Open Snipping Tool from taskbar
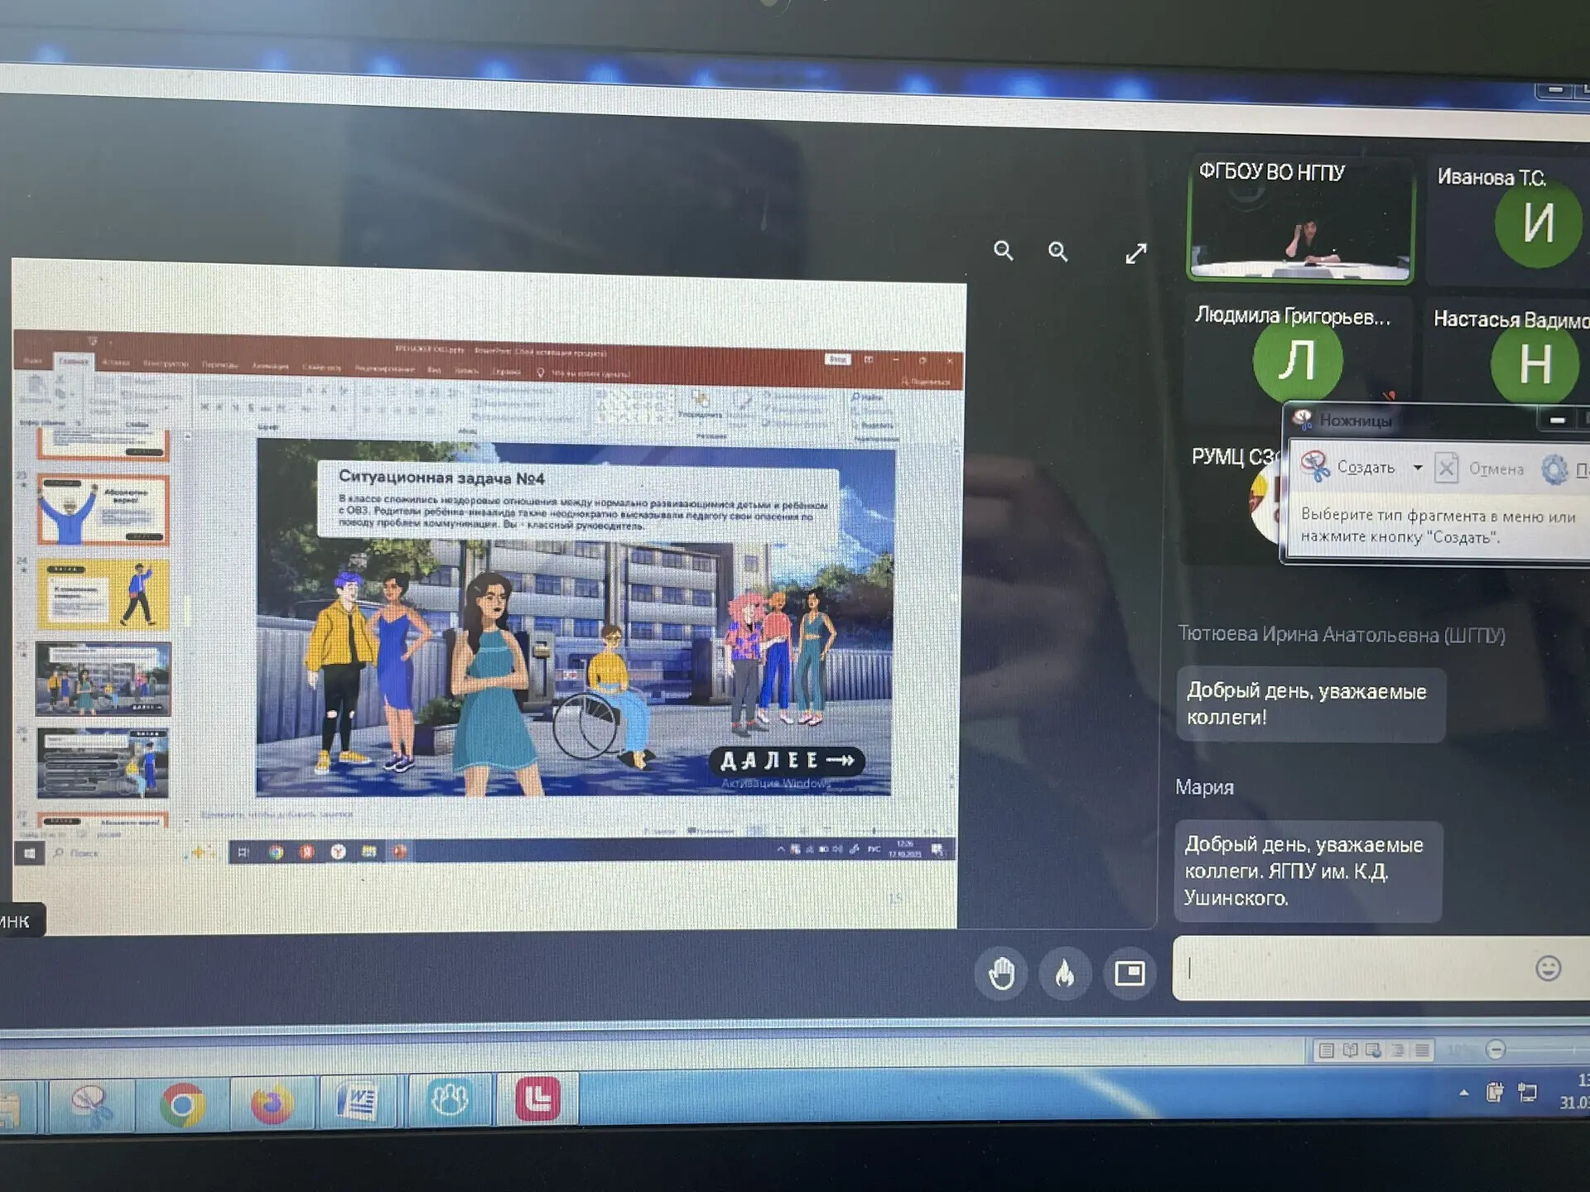The height and width of the screenshot is (1192, 1590). coord(91,1105)
